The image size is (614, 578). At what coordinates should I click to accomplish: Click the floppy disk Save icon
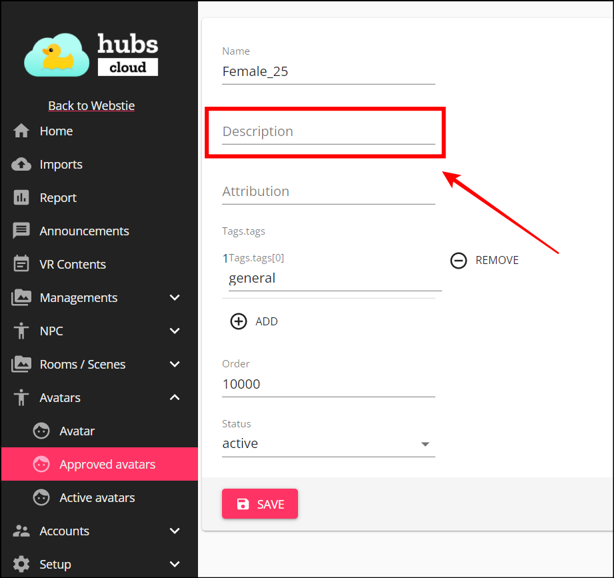(x=243, y=504)
